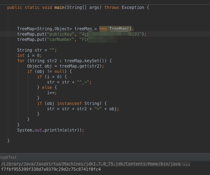Click the java command path in console
Screen dimensions: 210x175
95,164
